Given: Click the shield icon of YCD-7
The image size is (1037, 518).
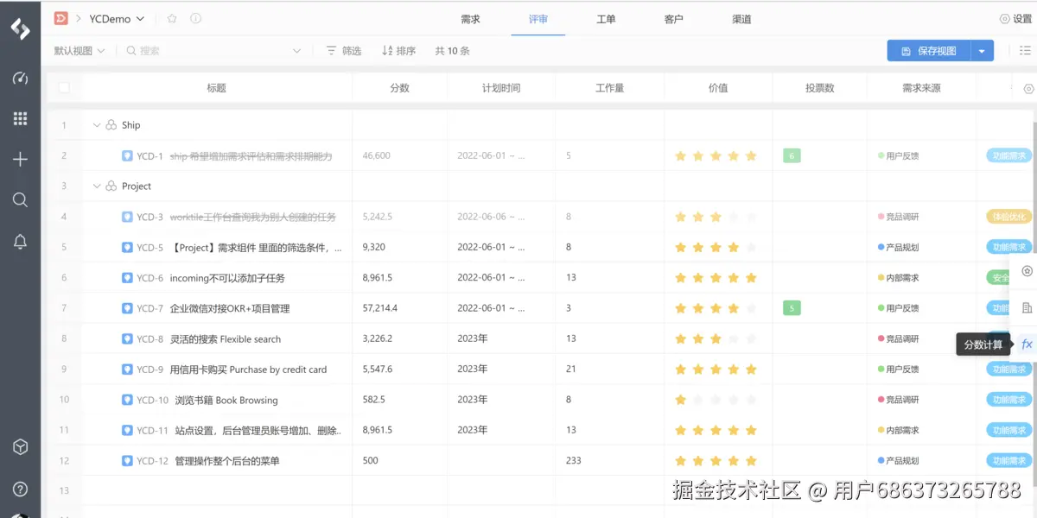Looking at the screenshot, I should (127, 308).
